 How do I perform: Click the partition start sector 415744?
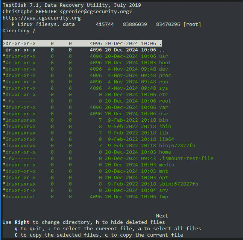(105, 24)
